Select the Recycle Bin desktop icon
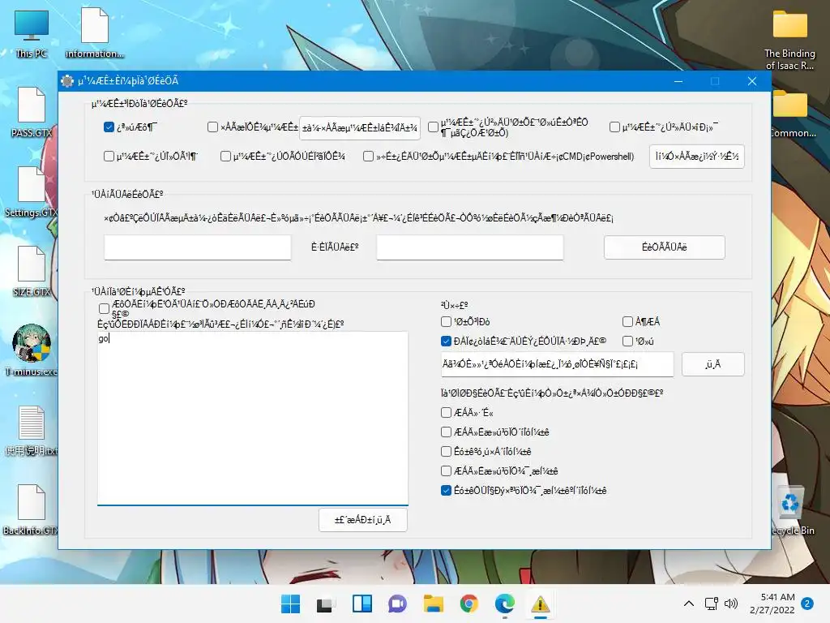 click(x=791, y=509)
